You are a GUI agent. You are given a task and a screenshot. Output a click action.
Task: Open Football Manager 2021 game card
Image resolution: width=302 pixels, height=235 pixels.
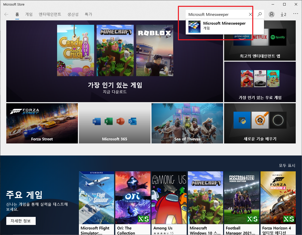point(241,203)
